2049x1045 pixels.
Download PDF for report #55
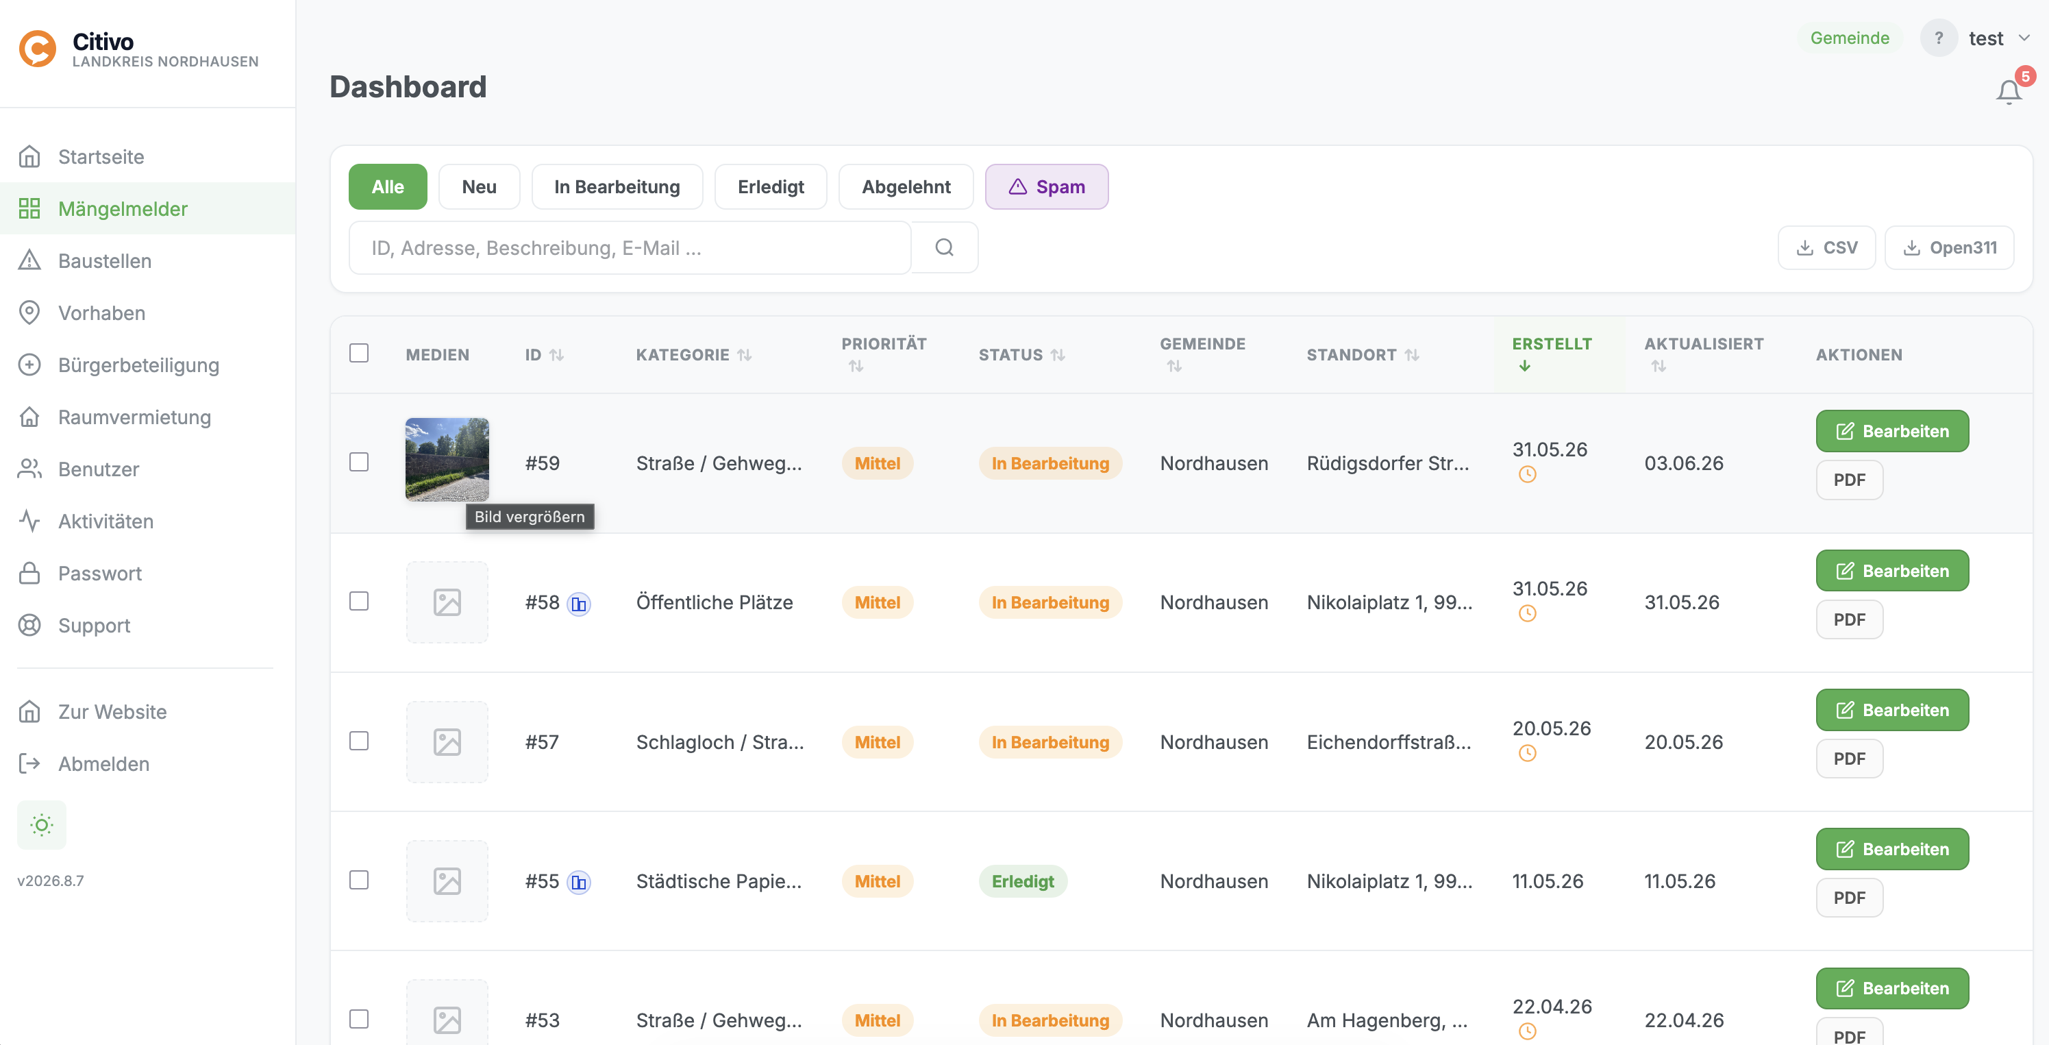click(x=1850, y=898)
